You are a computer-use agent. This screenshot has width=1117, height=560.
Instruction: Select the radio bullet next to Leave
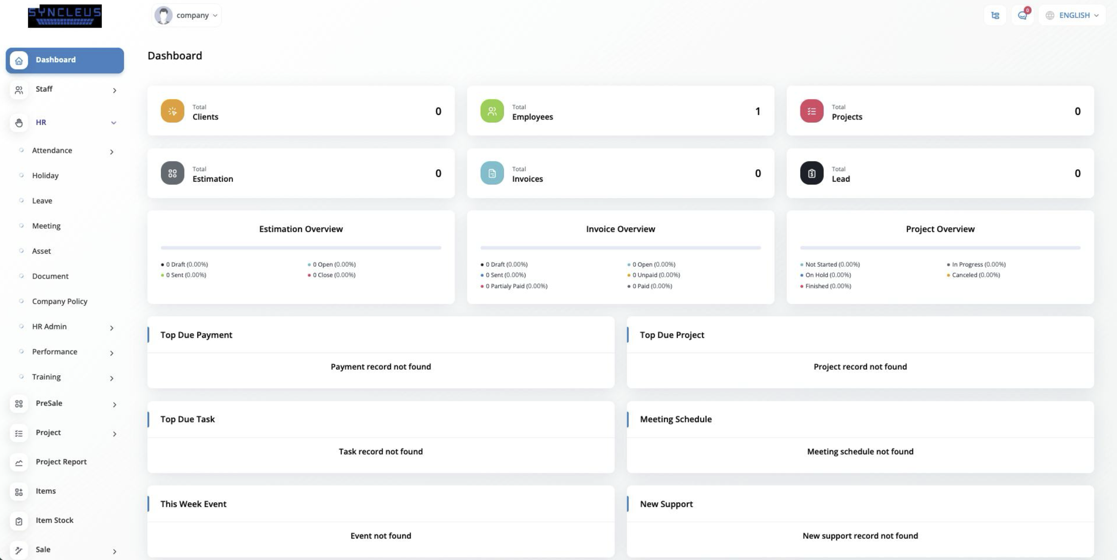click(22, 200)
